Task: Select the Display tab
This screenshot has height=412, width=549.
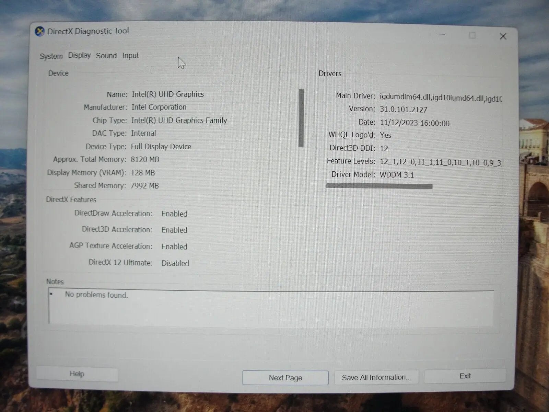Action: coord(79,55)
